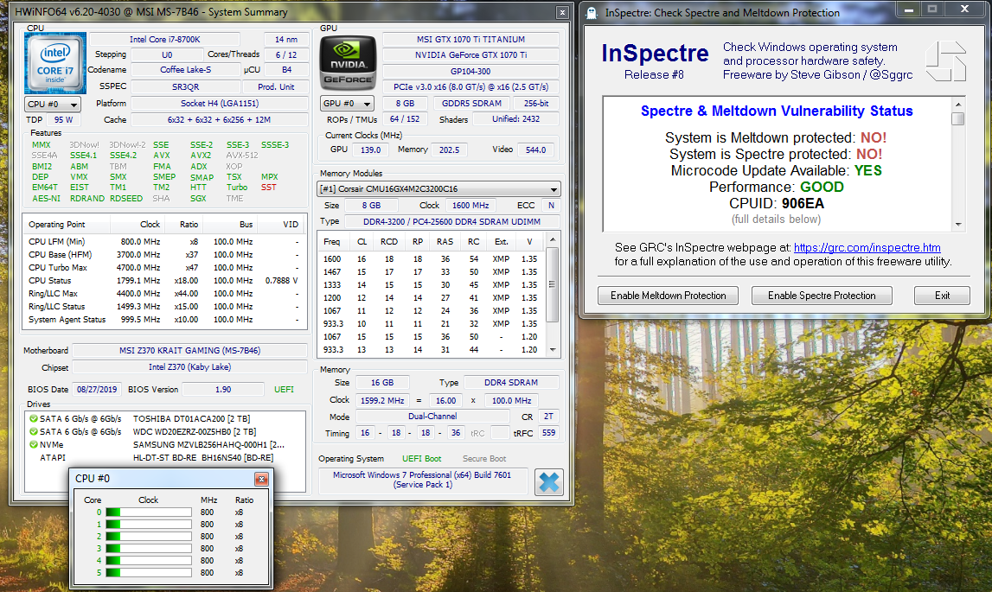Click InSpectre status panel scroll-up arrow
Viewport: 992px width, 592px height.
point(957,105)
